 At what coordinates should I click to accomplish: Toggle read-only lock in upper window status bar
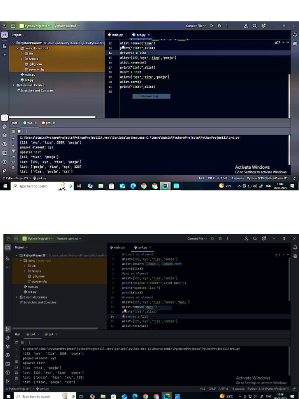[294, 178]
